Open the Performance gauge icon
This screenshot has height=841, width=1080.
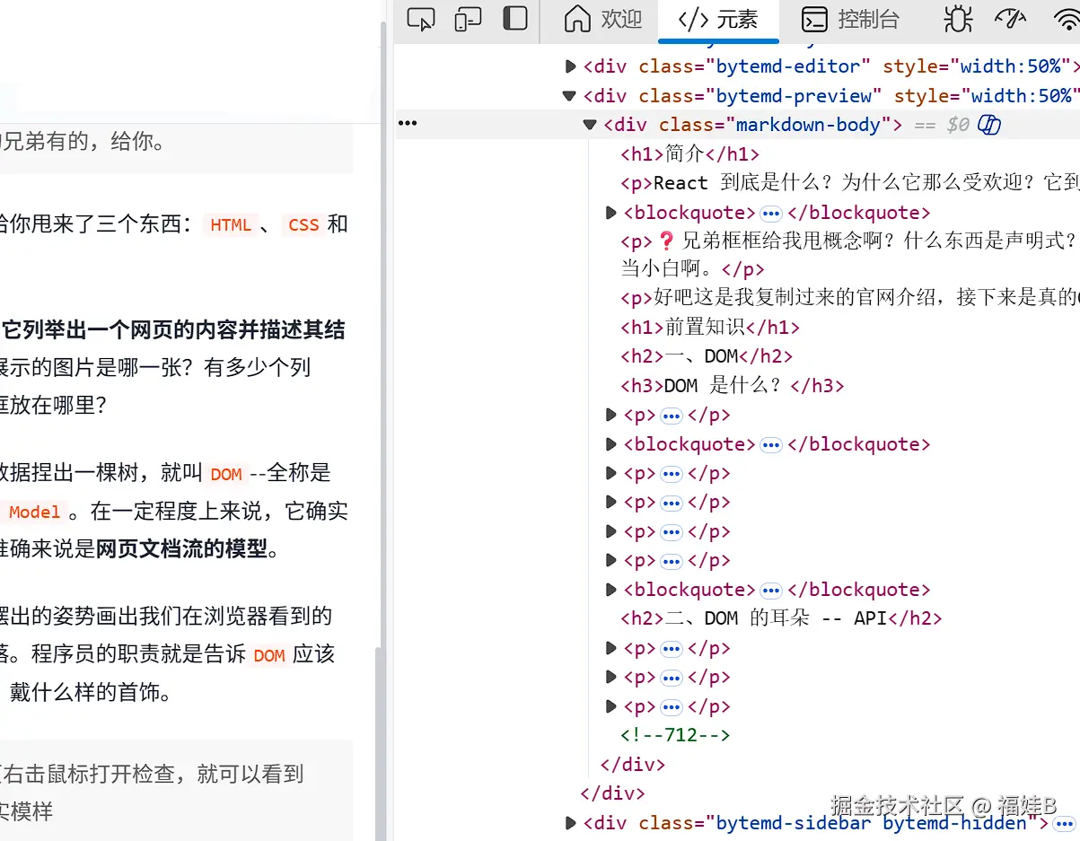pos(1011,19)
